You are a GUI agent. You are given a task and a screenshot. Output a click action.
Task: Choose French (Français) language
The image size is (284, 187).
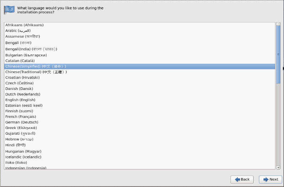point(21,117)
